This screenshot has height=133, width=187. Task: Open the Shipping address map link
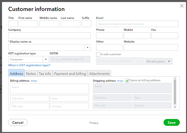pyautogui.click(x=120, y=81)
